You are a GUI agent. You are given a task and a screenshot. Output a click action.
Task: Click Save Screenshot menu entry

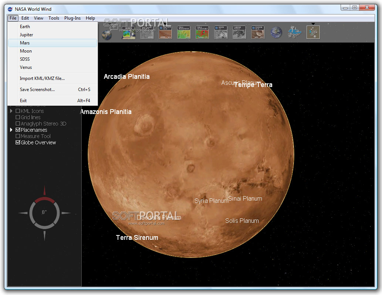click(x=37, y=90)
